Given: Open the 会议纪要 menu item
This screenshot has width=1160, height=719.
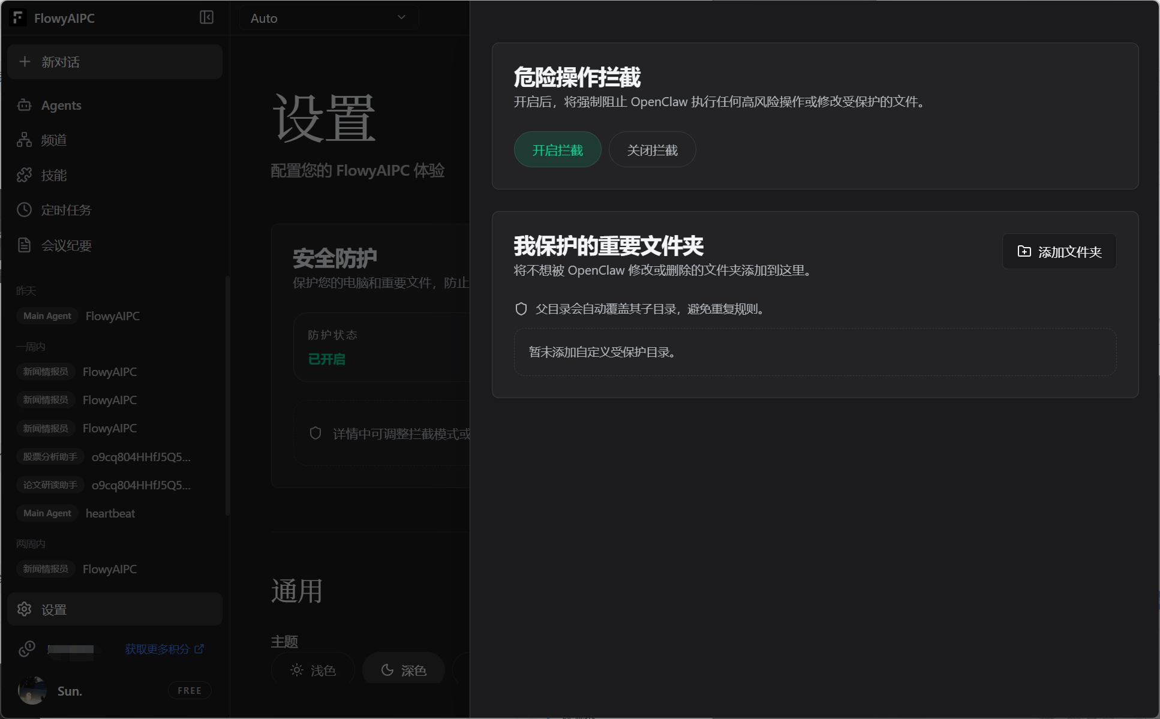Looking at the screenshot, I should 115,245.
